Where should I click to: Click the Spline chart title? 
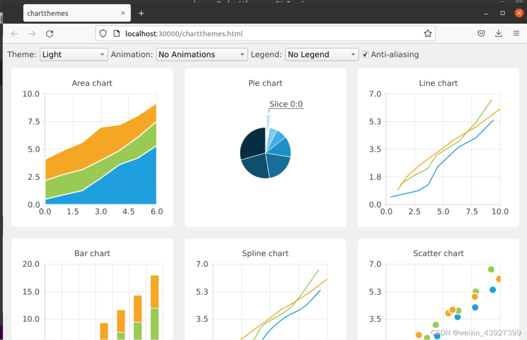pyautogui.click(x=265, y=254)
